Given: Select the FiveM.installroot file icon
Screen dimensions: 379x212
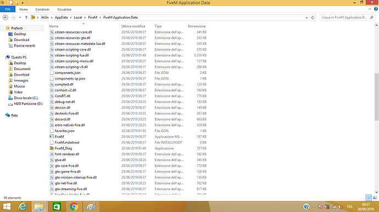Looking at the screenshot, I should pos(52,142).
